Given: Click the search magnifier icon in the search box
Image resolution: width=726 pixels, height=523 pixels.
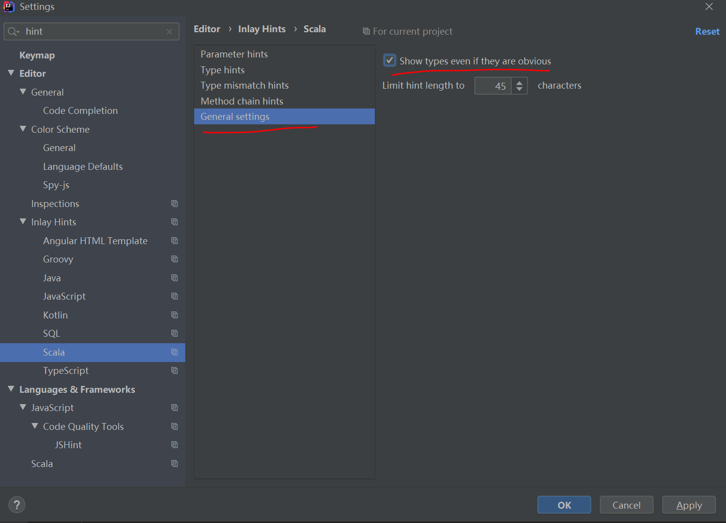Looking at the screenshot, I should (x=13, y=32).
